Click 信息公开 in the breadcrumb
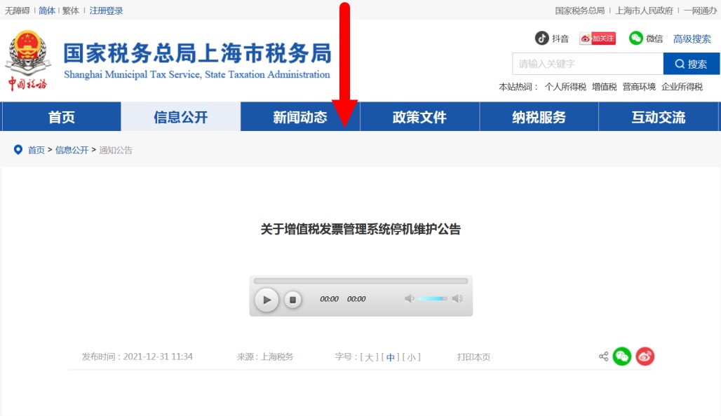The image size is (721, 416). pyautogui.click(x=72, y=150)
